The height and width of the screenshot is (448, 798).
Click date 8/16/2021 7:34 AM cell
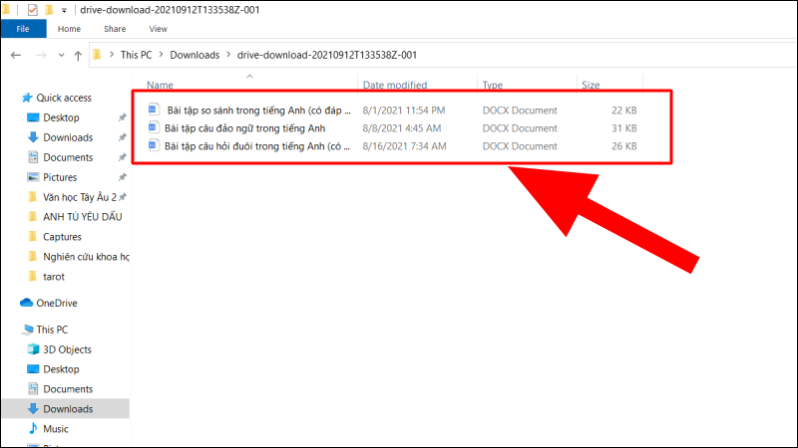click(404, 145)
